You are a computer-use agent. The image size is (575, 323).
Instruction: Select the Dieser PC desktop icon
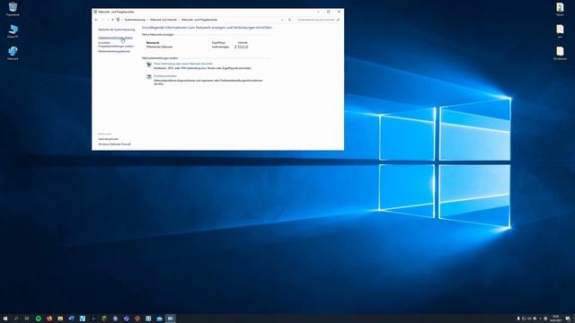tap(13, 31)
